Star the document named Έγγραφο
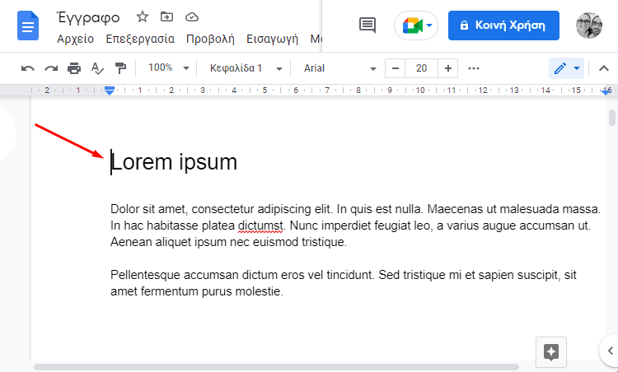The image size is (618, 372). pyautogui.click(x=143, y=16)
